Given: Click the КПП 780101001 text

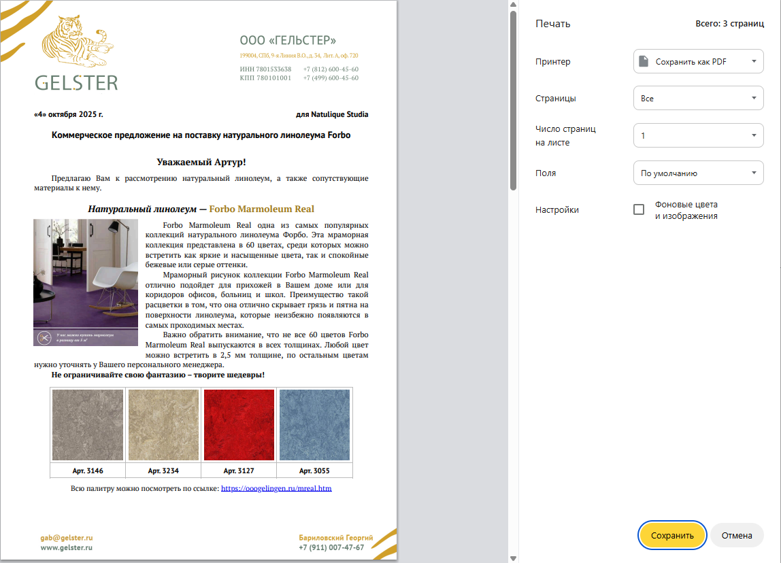Looking at the screenshot, I should click(265, 78).
